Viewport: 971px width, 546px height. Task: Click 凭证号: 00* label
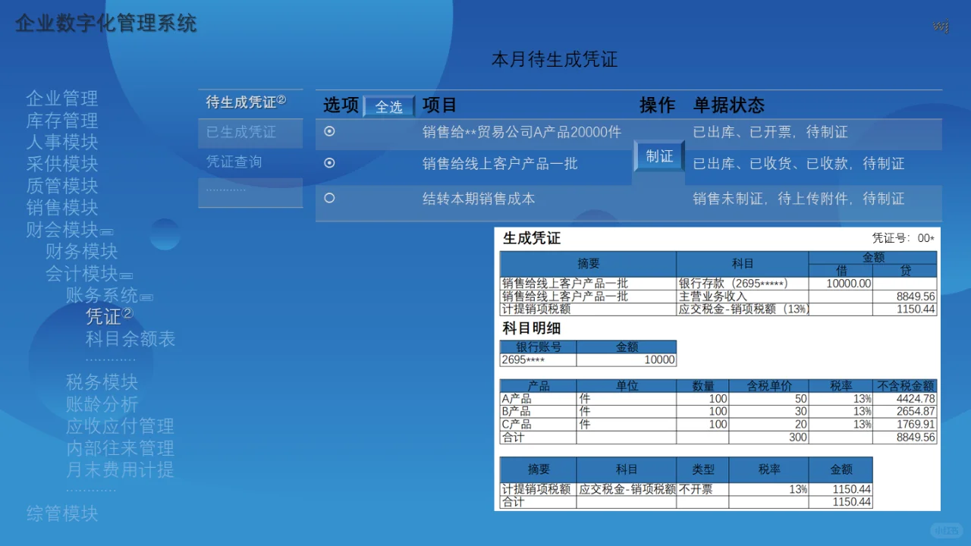pyautogui.click(x=903, y=238)
